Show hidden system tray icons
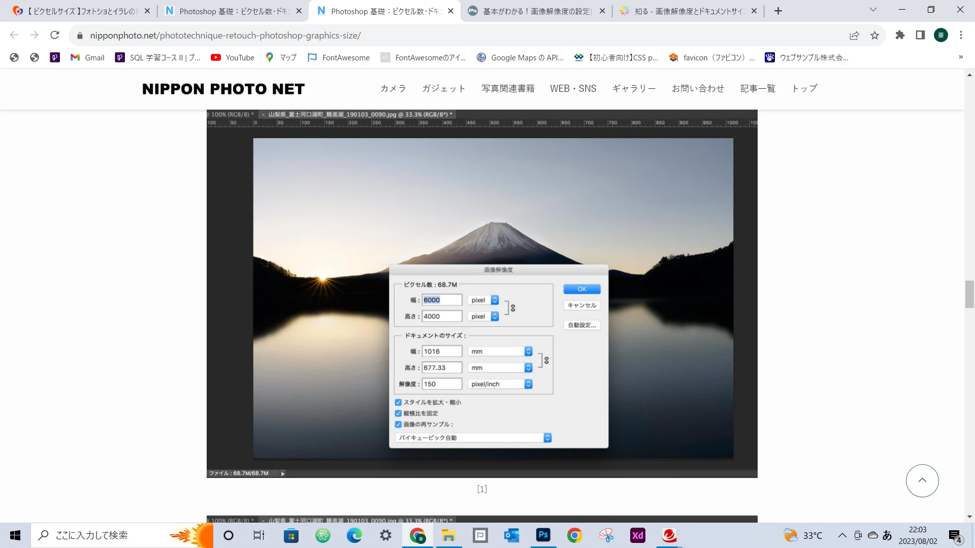 coord(842,535)
